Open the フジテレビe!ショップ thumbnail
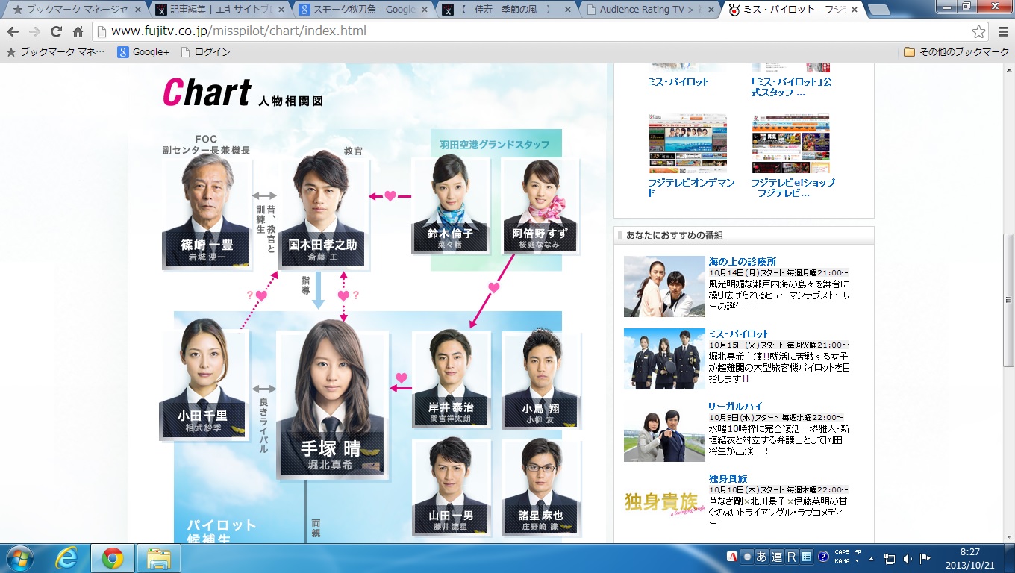Image resolution: width=1015 pixels, height=573 pixels. click(x=790, y=143)
